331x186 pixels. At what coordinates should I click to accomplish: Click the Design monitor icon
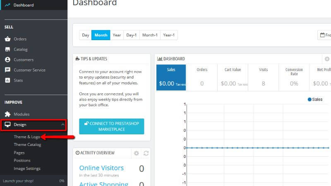tap(7, 125)
